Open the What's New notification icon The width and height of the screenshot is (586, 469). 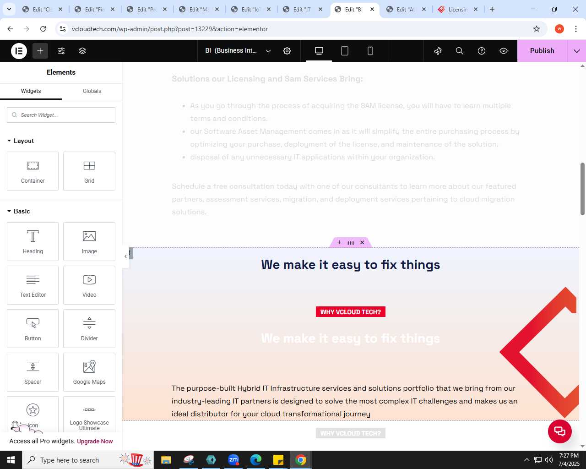point(438,51)
